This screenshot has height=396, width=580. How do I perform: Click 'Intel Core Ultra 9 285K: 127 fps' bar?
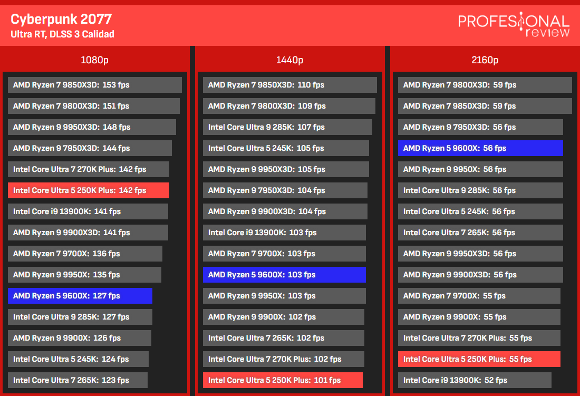[80, 316]
